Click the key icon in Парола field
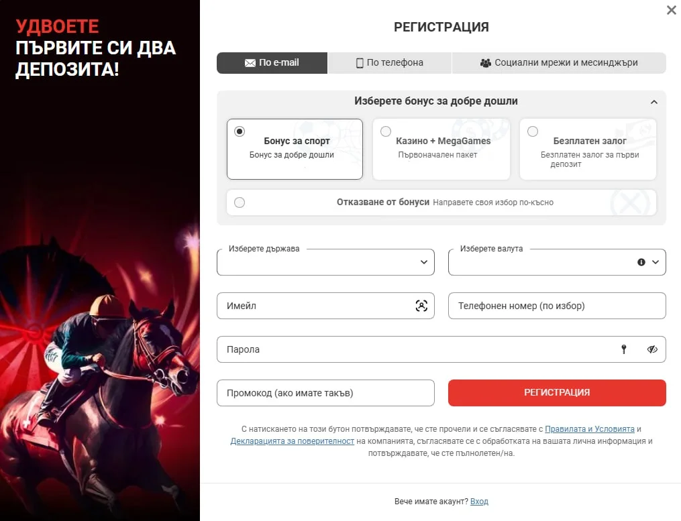Screen dimensions: 681x521 tap(624, 349)
